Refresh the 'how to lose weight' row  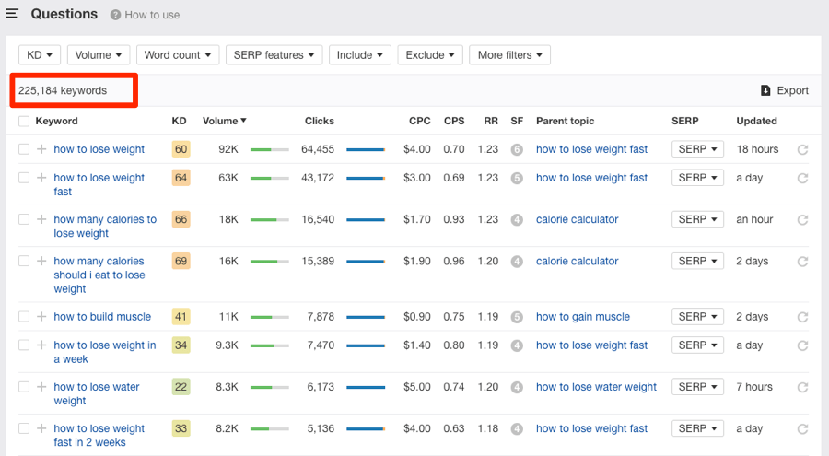click(802, 150)
